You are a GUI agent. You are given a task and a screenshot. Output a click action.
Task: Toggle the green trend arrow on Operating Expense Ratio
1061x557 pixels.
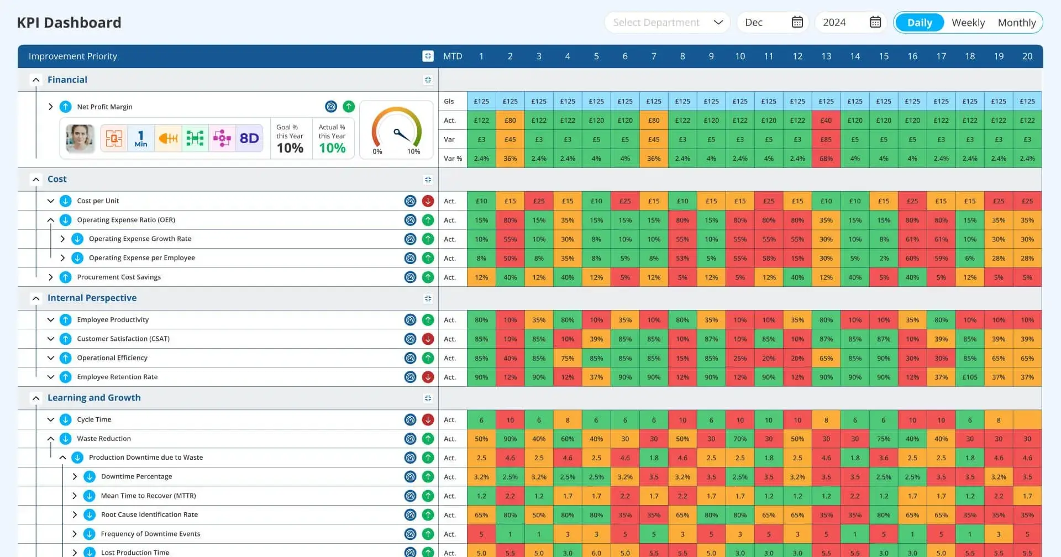pos(428,219)
